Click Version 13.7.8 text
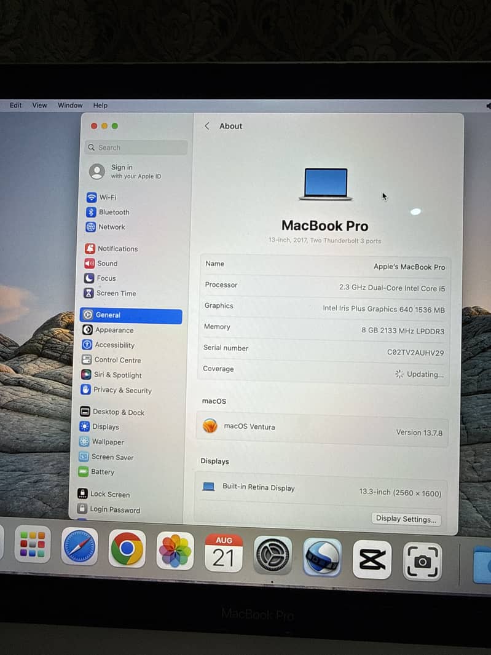The width and height of the screenshot is (491, 655). point(419,433)
